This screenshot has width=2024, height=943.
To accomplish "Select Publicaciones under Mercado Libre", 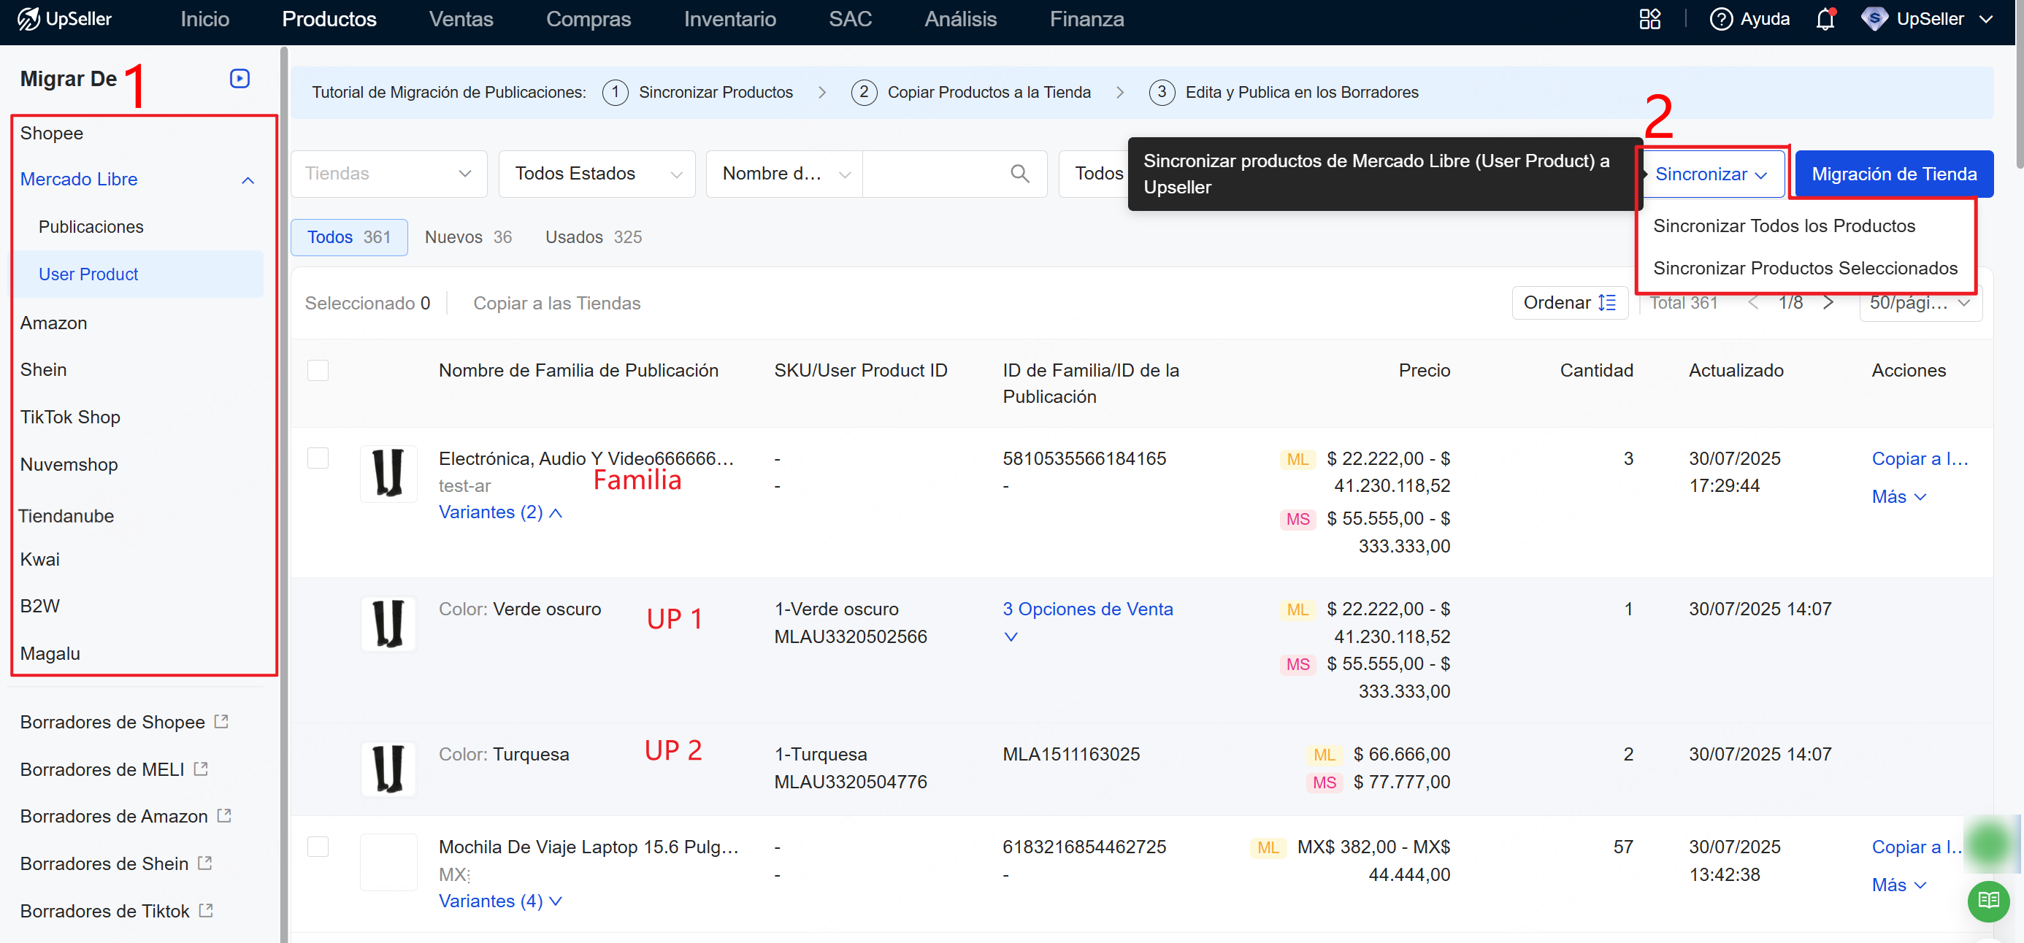I will point(91,227).
